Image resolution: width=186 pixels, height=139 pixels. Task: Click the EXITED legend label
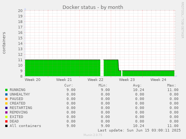(x=16, y=117)
